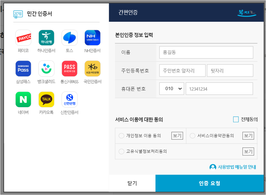Pick the KB Kookmin certificate icon
266x195 pixels.
(93, 69)
